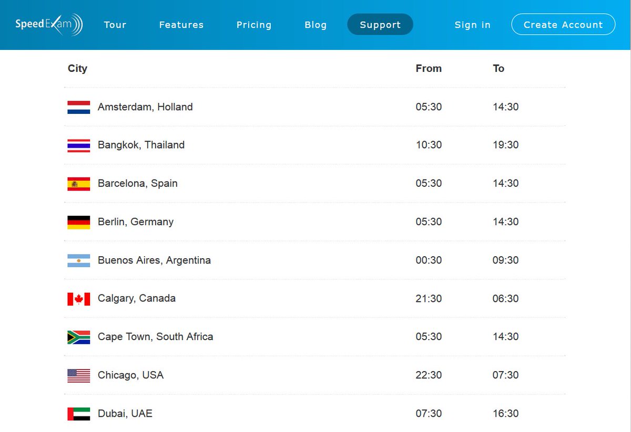Click Bangkok's From time 10:30

429,145
